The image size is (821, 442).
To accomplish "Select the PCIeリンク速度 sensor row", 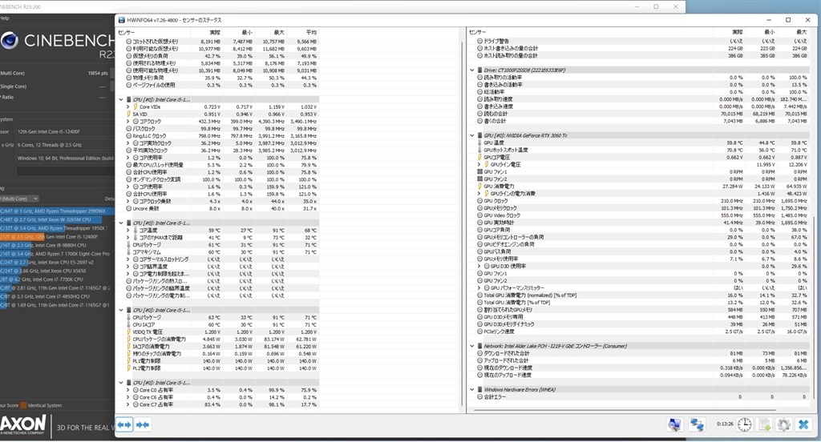I will point(642,331).
